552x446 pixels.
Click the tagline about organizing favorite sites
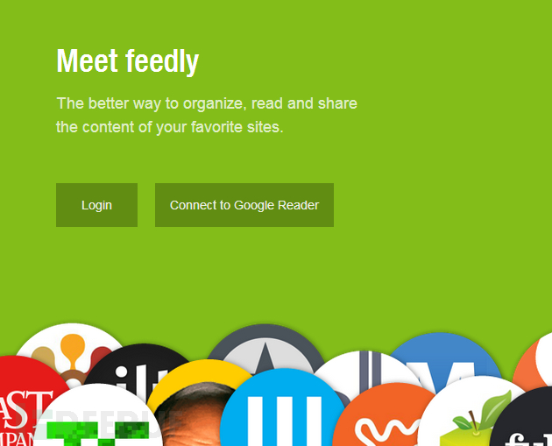coord(207,115)
